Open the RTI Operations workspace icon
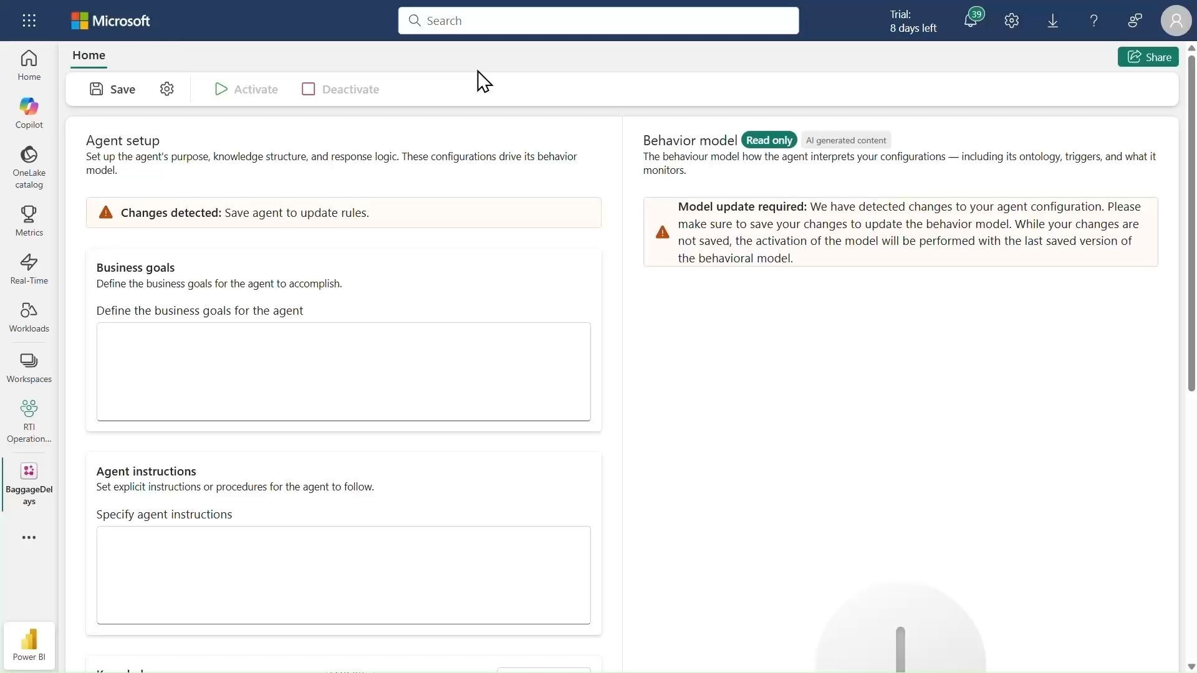 [x=29, y=421]
